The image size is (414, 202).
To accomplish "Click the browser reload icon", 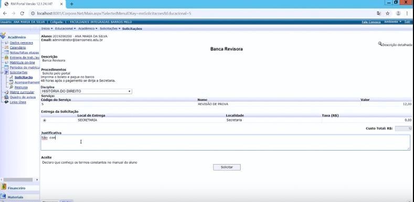I will coord(22,13).
